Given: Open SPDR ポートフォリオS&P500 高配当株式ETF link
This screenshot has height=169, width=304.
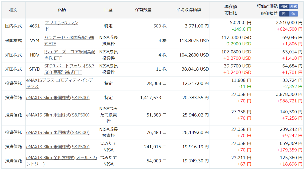Looking at the screenshot, I should pos(69,69).
